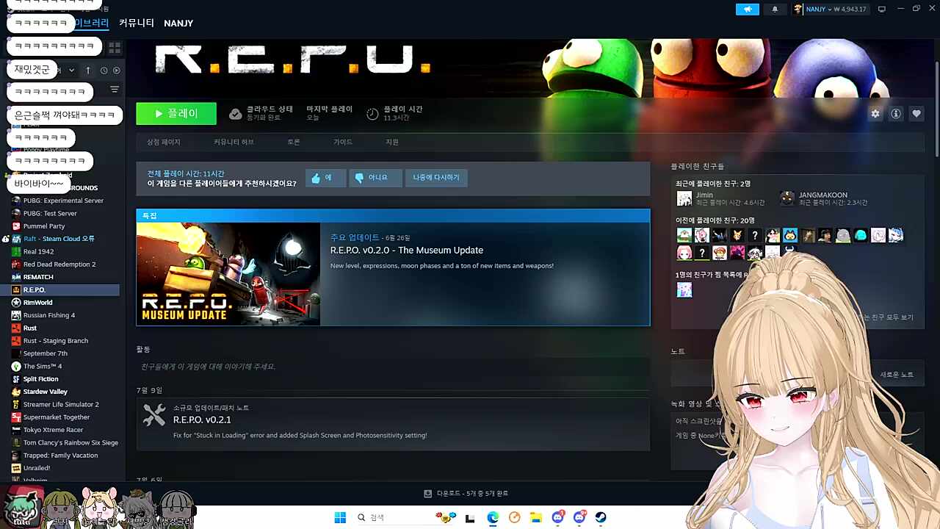
Task: Open the 지원 tab
Action: [x=392, y=142]
